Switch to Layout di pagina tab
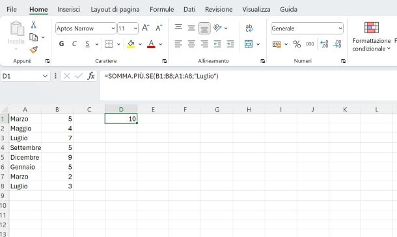 point(115,9)
